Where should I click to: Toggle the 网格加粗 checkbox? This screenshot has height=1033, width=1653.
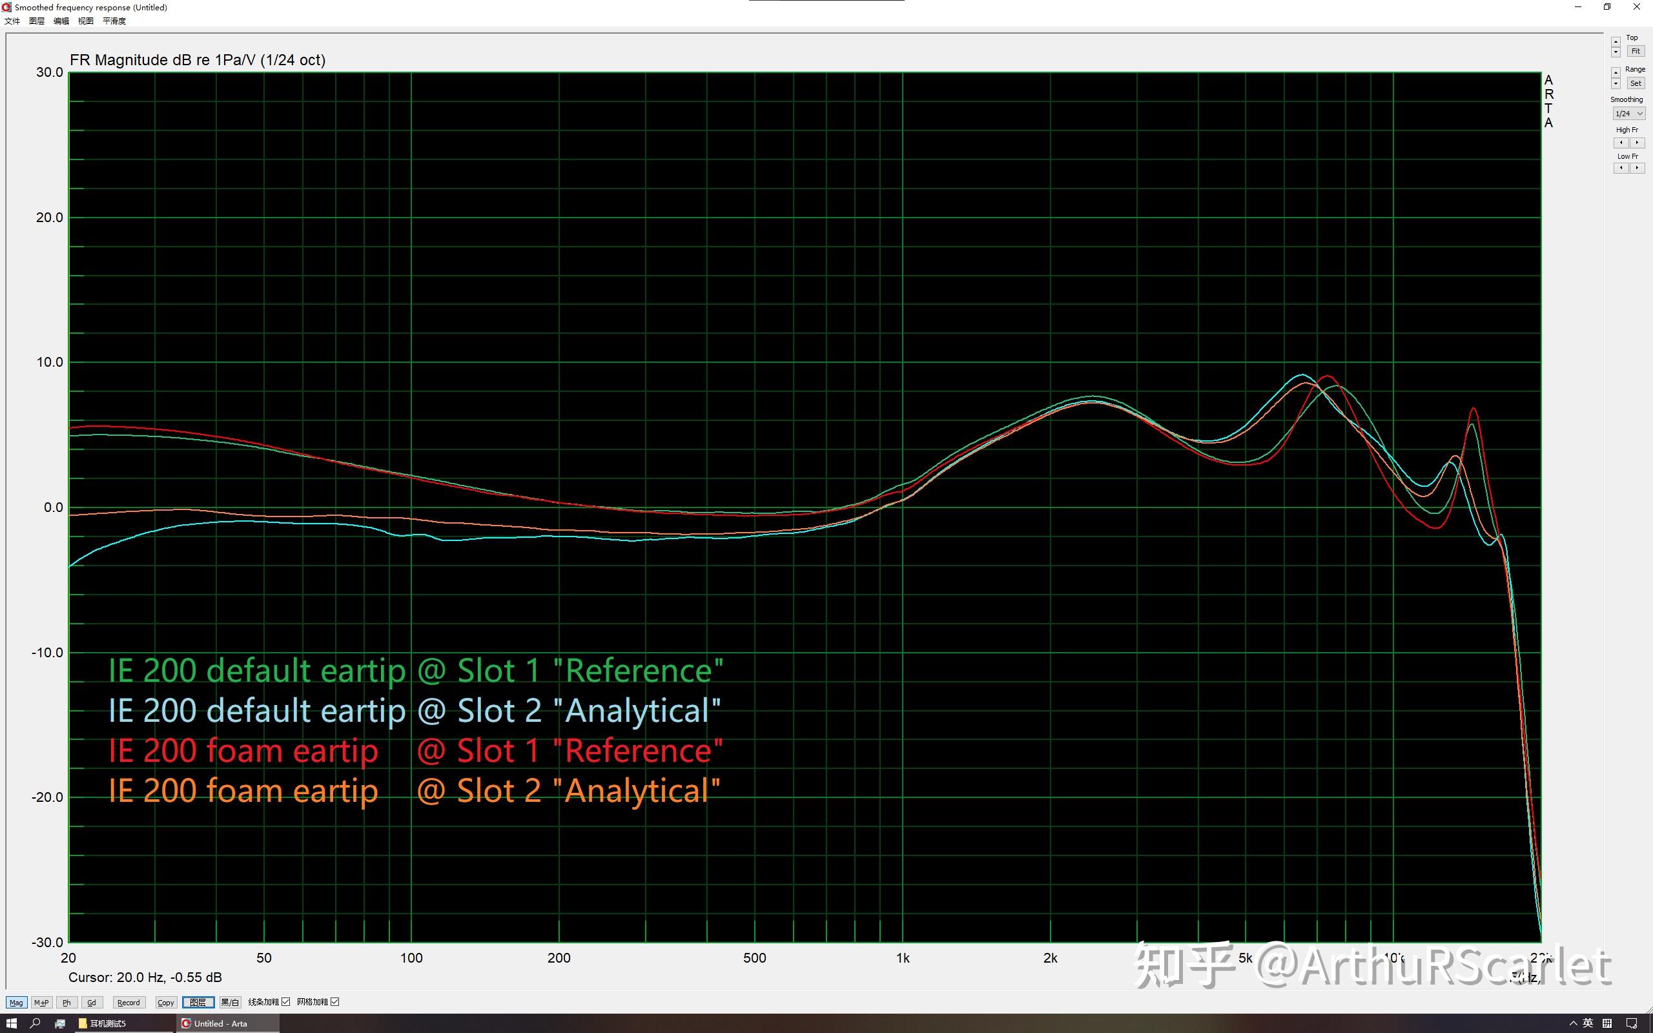(334, 1001)
